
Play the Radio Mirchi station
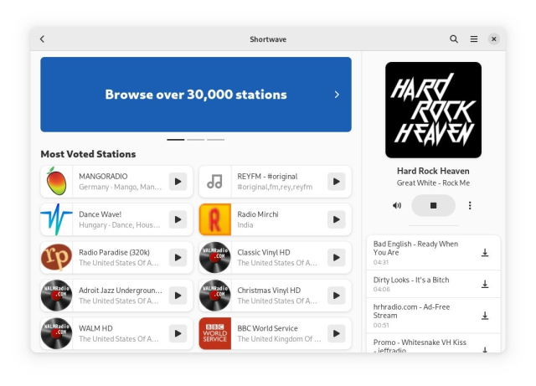(337, 219)
